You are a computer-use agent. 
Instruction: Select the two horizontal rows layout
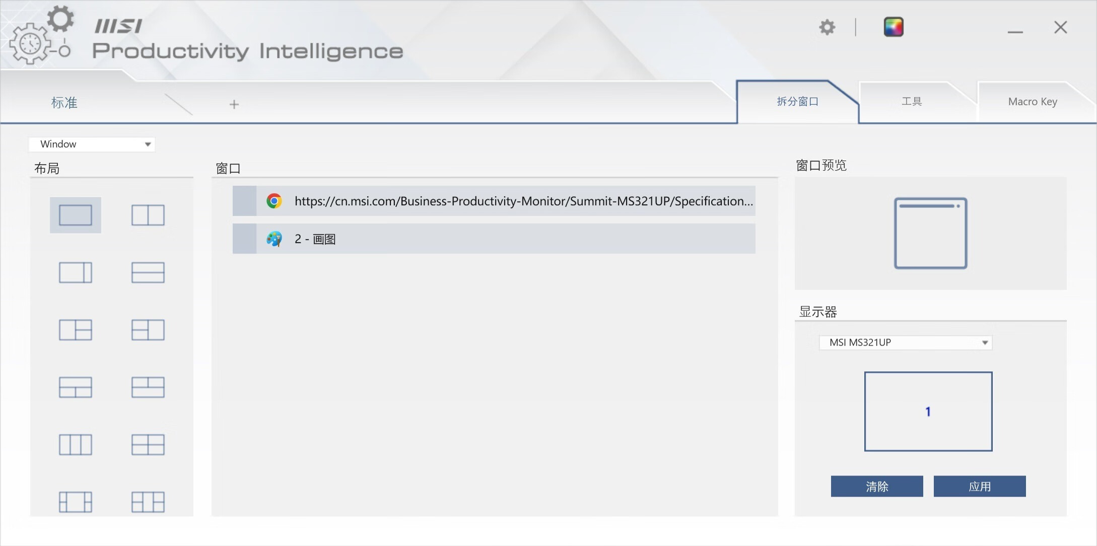(x=148, y=272)
